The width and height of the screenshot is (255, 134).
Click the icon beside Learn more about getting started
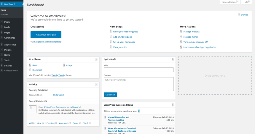point(181,47)
